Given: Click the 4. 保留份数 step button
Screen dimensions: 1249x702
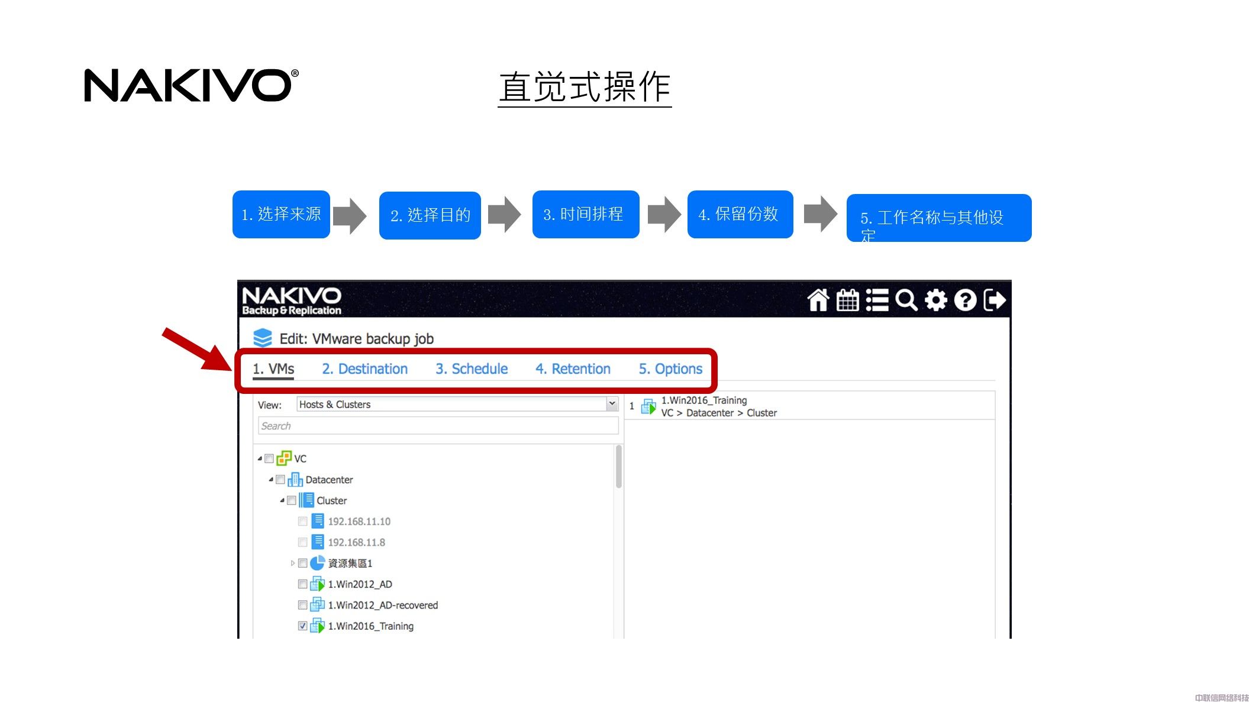Looking at the screenshot, I should point(740,214).
